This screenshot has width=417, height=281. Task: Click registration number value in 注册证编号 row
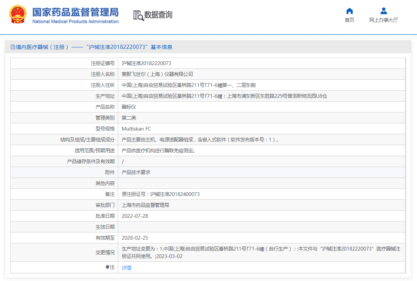click(x=146, y=63)
